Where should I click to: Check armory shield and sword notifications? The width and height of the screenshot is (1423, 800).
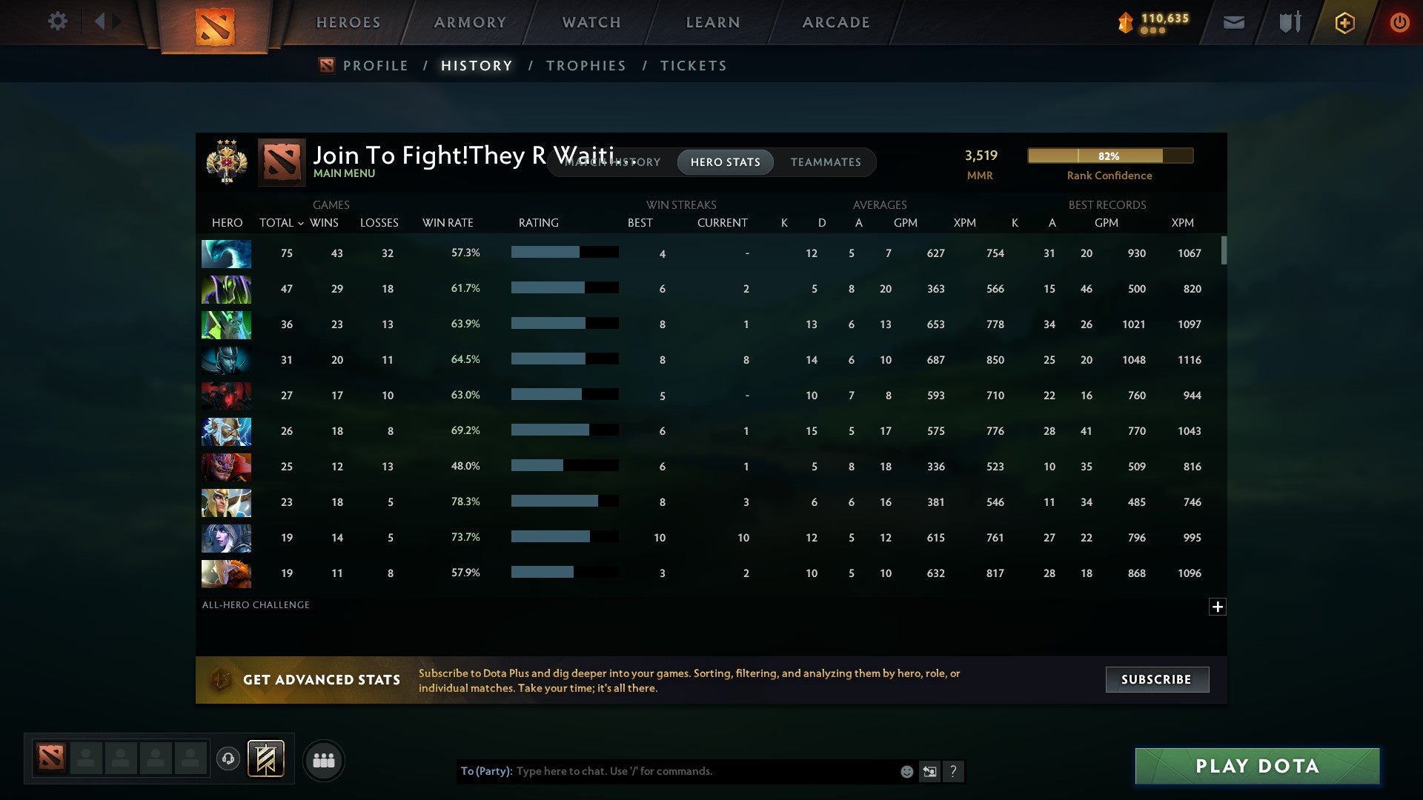pyautogui.click(x=1290, y=22)
